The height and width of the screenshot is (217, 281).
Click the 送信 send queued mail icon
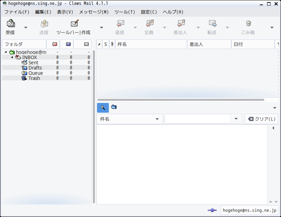pos(44,24)
